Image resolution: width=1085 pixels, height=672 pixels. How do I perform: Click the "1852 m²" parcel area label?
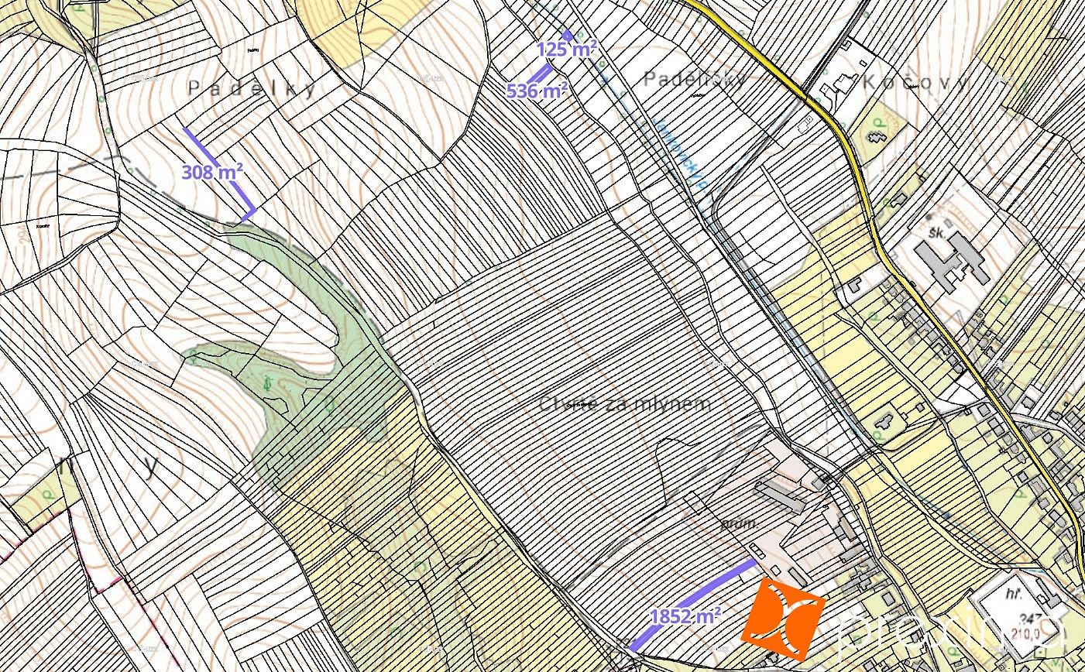click(x=685, y=616)
